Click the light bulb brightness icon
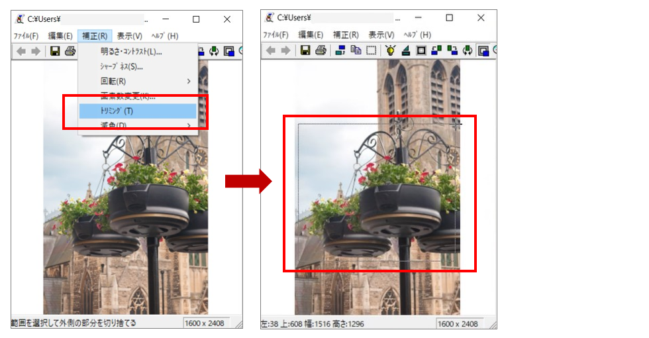Image resolution: width=649 pixels, height=338 pixels. (391, 50)
